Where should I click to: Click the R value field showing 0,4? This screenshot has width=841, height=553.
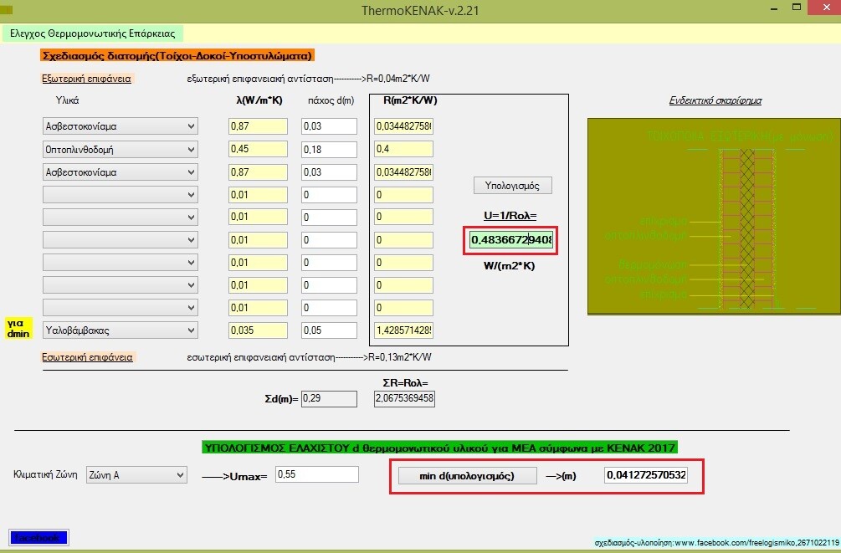coord(403,149)
